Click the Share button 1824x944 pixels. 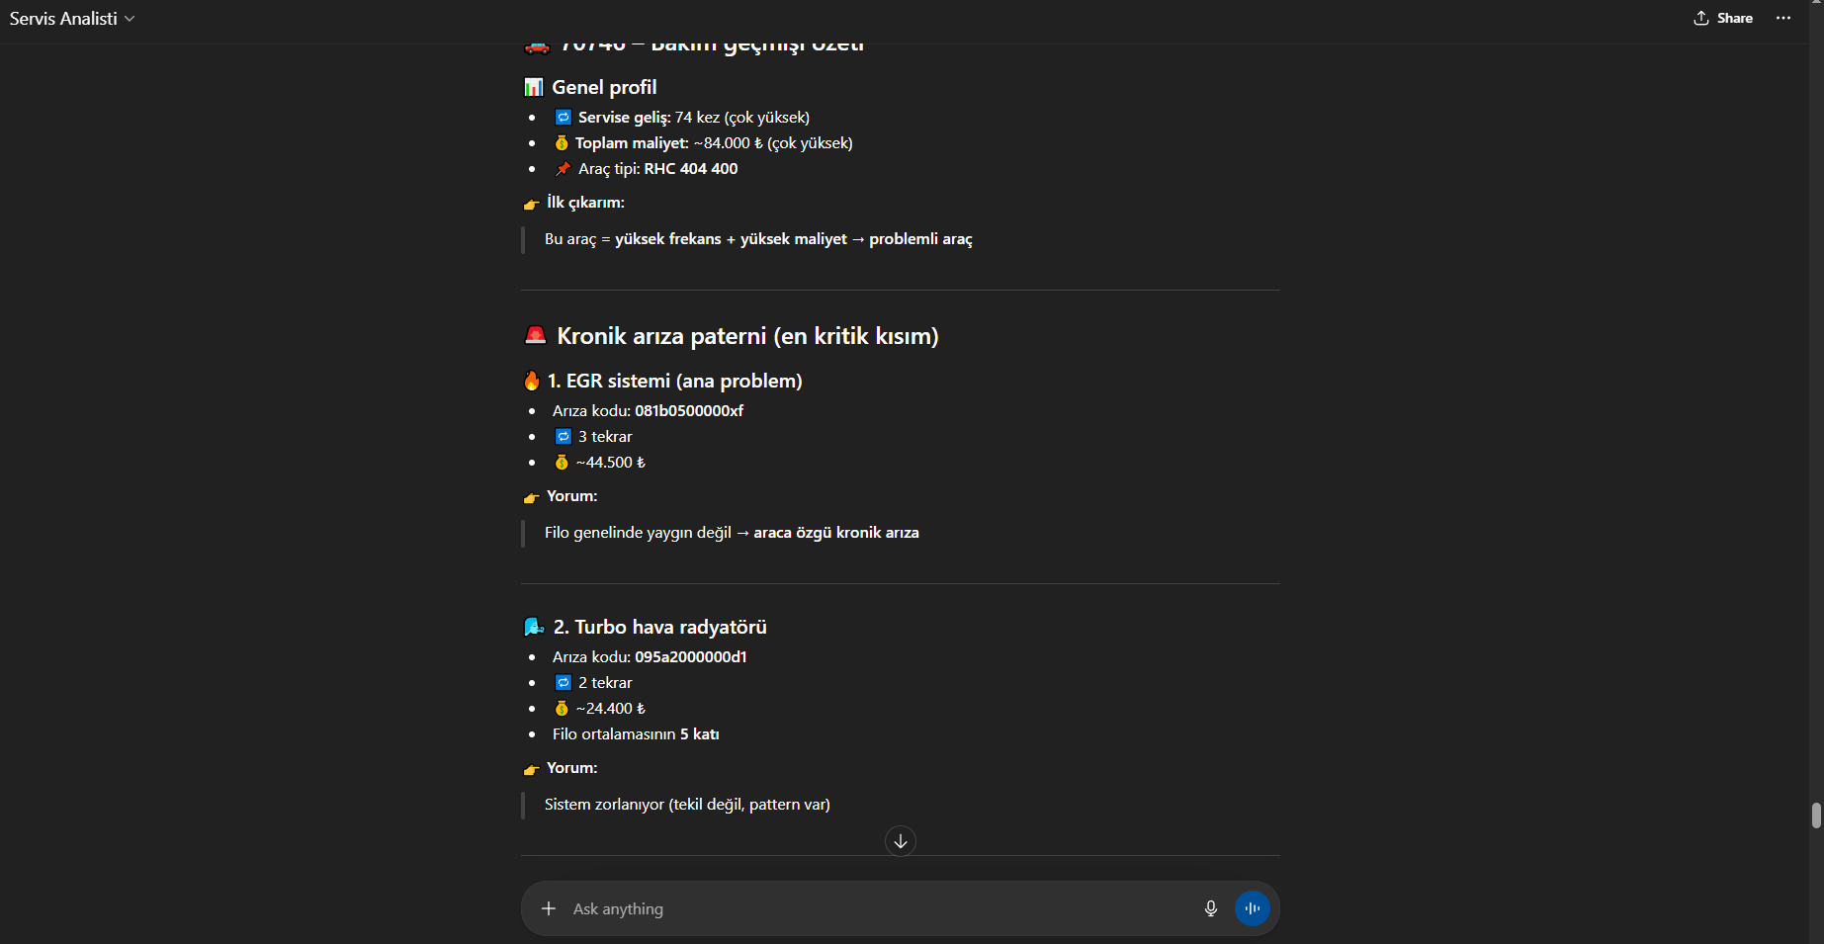coord(1723,18)
